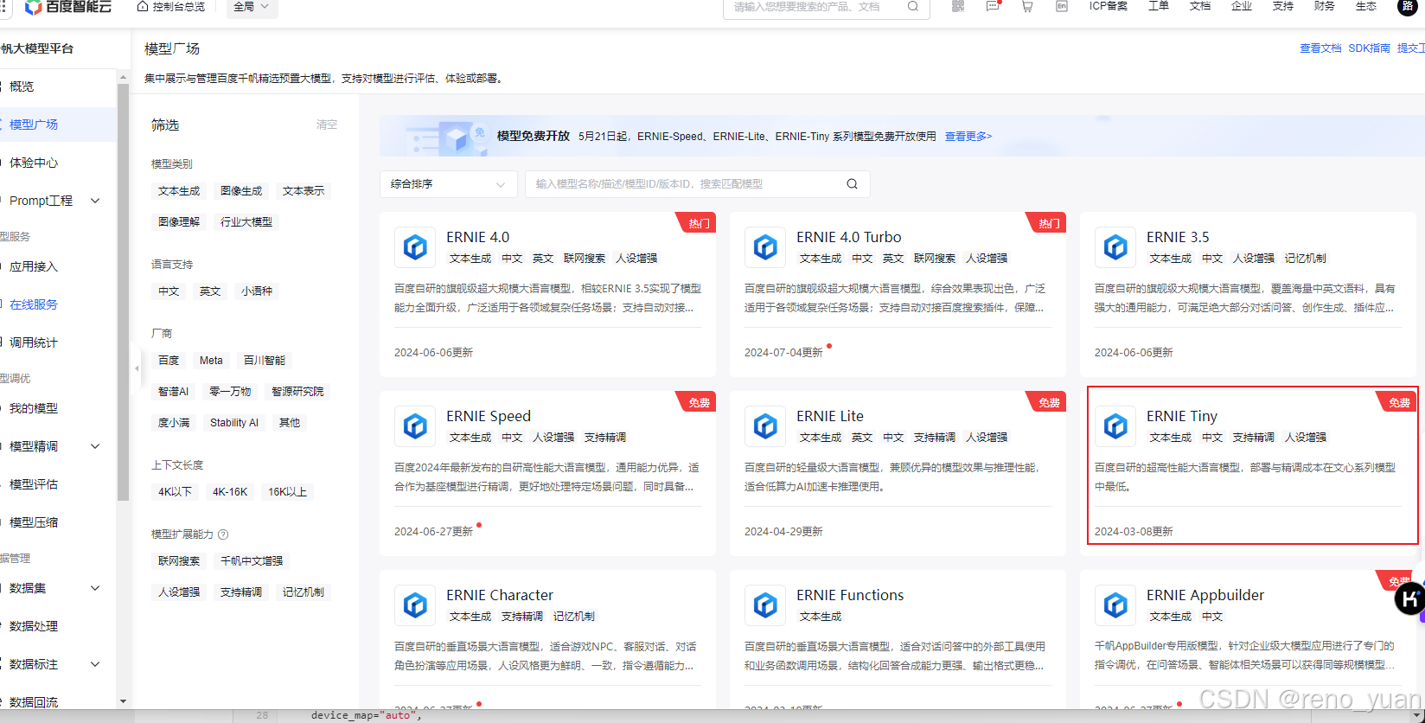Open the 全局 region dropdown
Viewport: 1425px width, 723px height.
251,7
